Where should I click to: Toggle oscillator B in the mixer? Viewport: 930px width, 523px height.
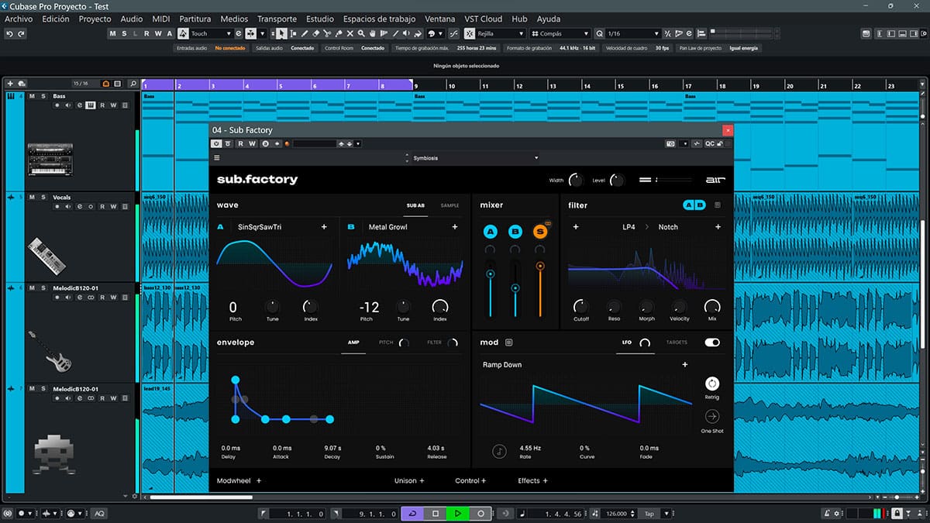[x=515, y=232]
